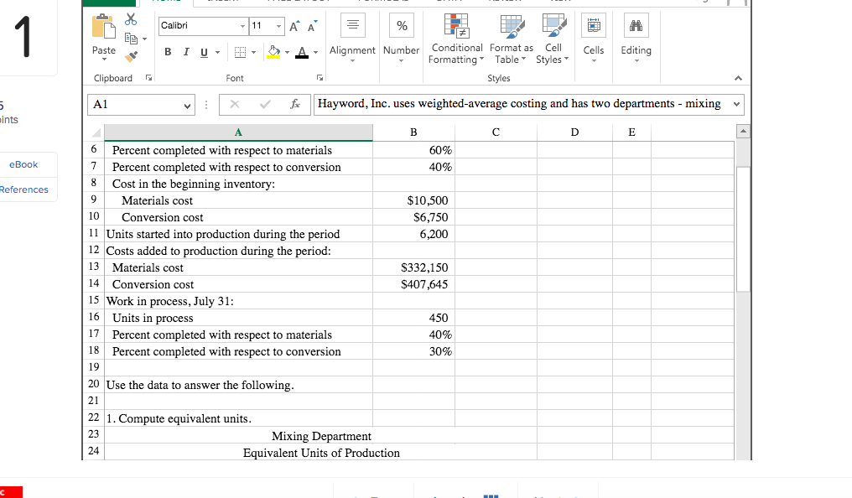The image size is (852, 498).
Task: Open the References link
Action: pyautogui.click(x=24, y=189)
